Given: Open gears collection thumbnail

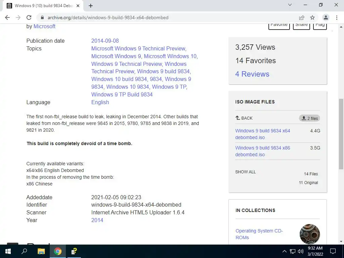Looking at the screenshot, I should coord(310,234).
